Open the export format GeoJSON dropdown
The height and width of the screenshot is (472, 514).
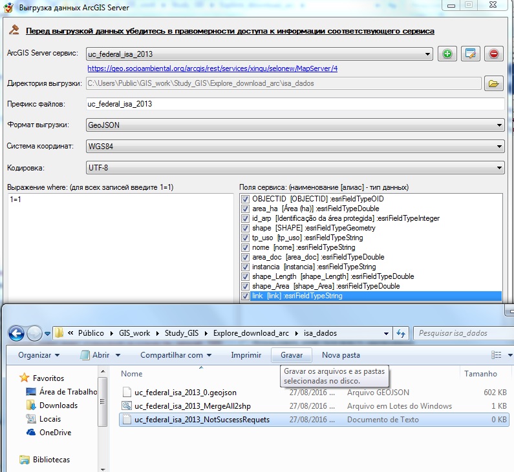[295, 125]
